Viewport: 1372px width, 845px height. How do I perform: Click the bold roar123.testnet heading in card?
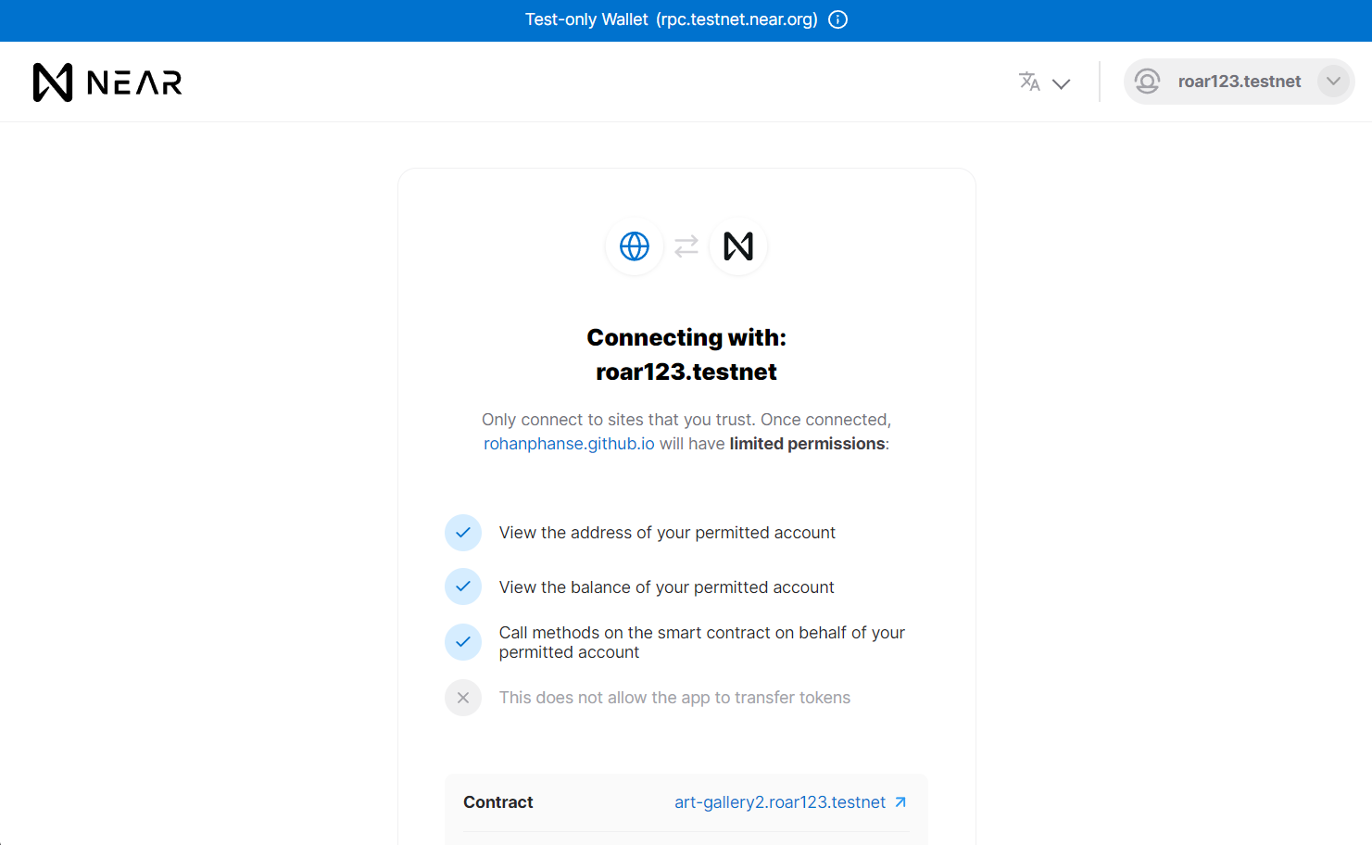click(686, 372)
